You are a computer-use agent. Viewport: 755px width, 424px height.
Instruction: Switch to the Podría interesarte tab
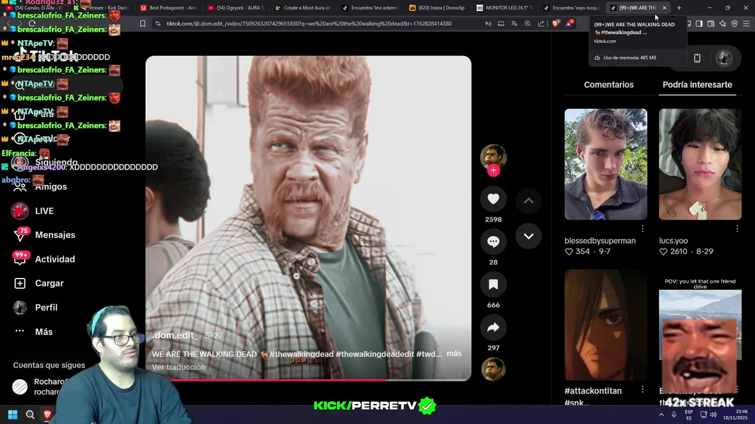pyautogui.click(x=697, y=85)
